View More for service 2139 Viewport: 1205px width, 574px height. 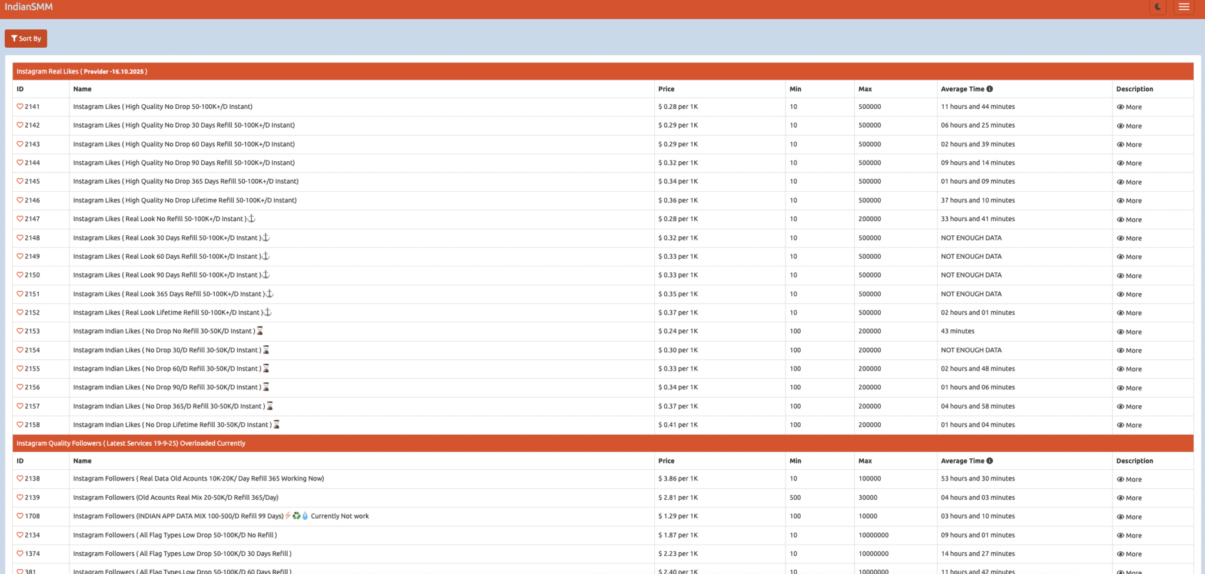coord(1129,498)
